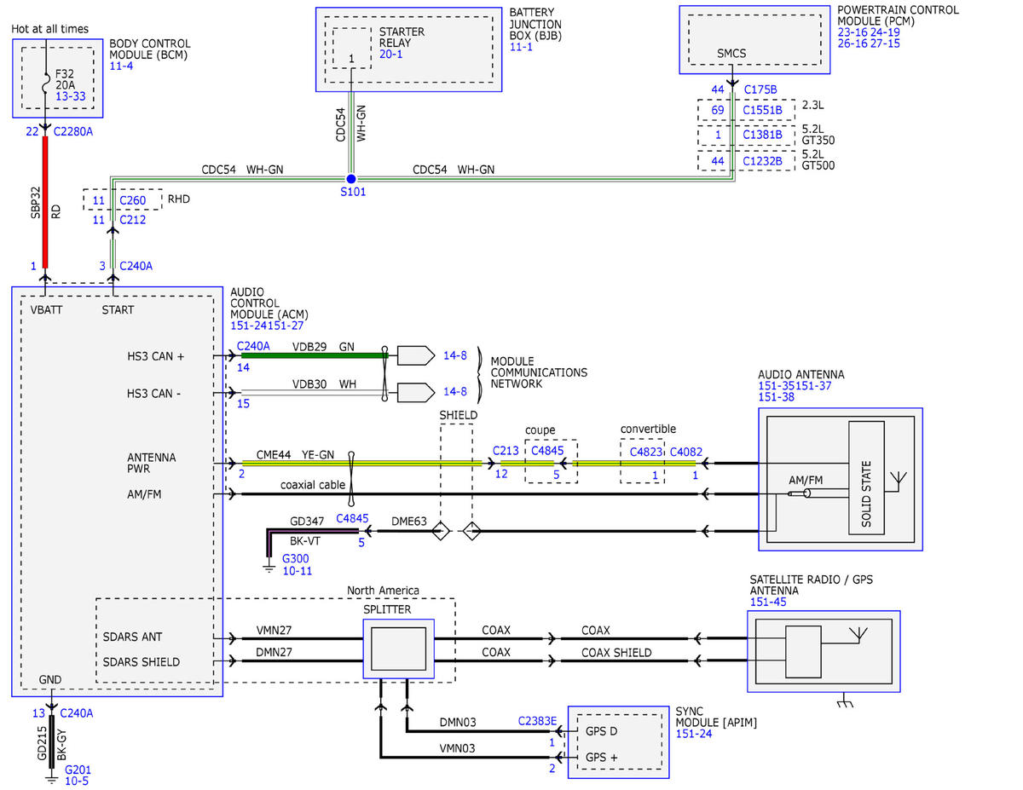Select 'MODULE COMMUNICATIONS NETWORK' text
The image size is (1023, 790).
point(539,372)
